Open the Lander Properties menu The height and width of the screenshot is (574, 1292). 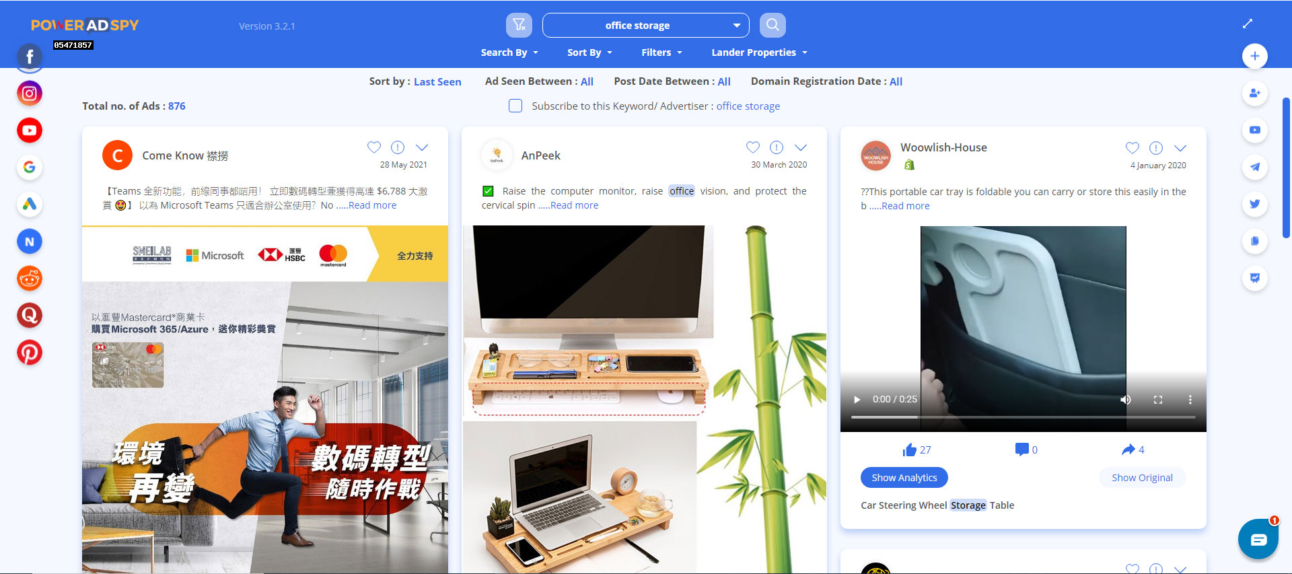(759, 52)
